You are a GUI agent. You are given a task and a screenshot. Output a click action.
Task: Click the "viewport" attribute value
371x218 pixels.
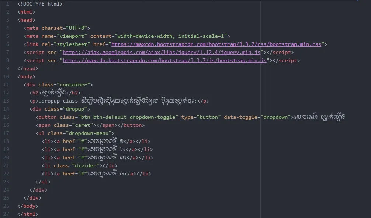72,36
